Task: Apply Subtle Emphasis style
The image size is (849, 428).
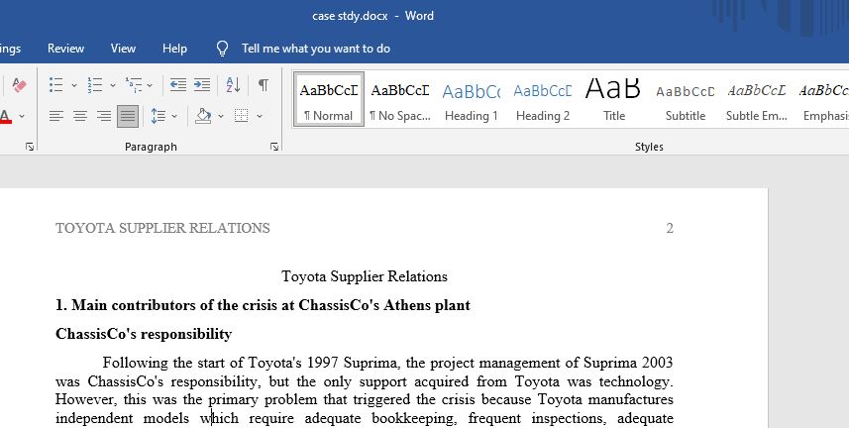Action: pos(757,101)
